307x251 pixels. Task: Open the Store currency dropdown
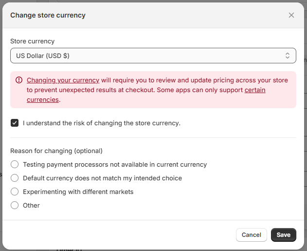[153, 56]
